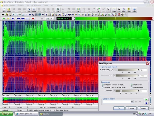Click the 'пуск' Start button
Screen dimensions: 154x116
click(6, 114)
